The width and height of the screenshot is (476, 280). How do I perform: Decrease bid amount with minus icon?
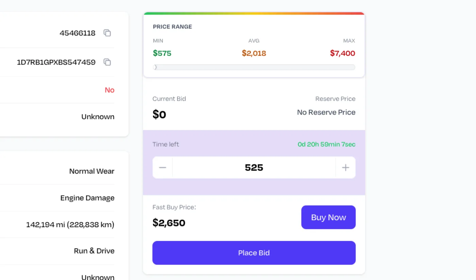coord(163,167)
